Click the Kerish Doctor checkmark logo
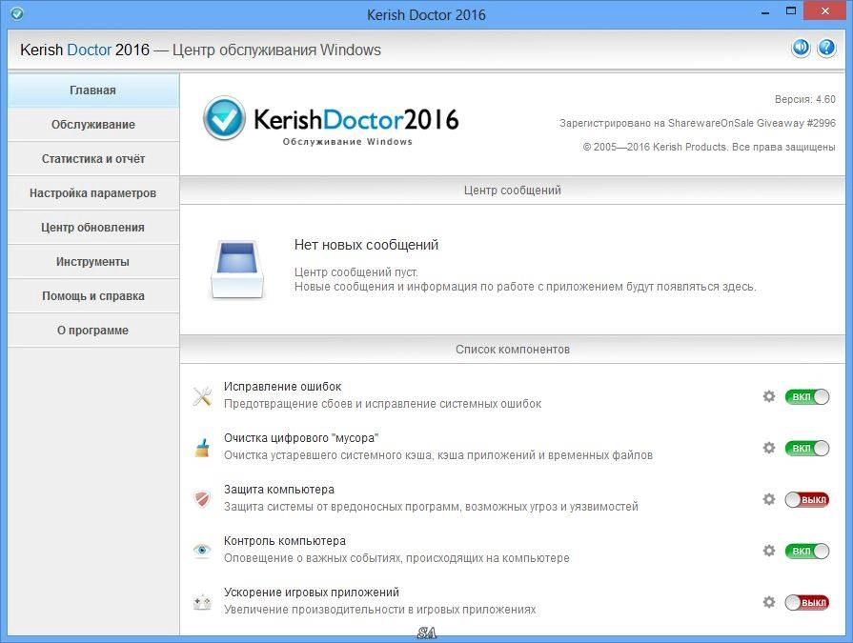The image size is (853, 643). point(224,117)
